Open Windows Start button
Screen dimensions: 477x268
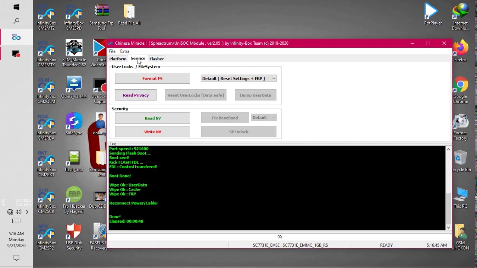pyautogui.click(x=16, y=7)
